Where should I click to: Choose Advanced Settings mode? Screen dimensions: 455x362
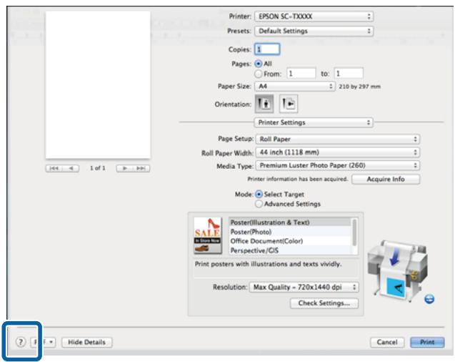pyautogui.click(x=259, y=204)
